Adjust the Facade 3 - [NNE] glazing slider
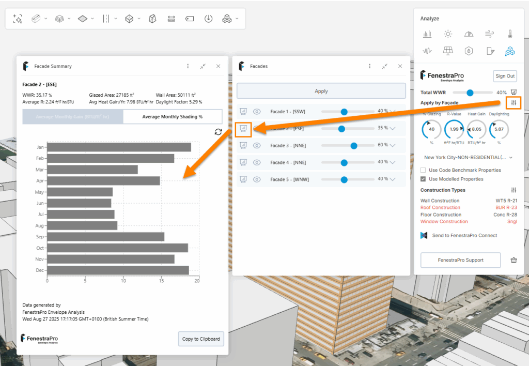 point(354,146)
